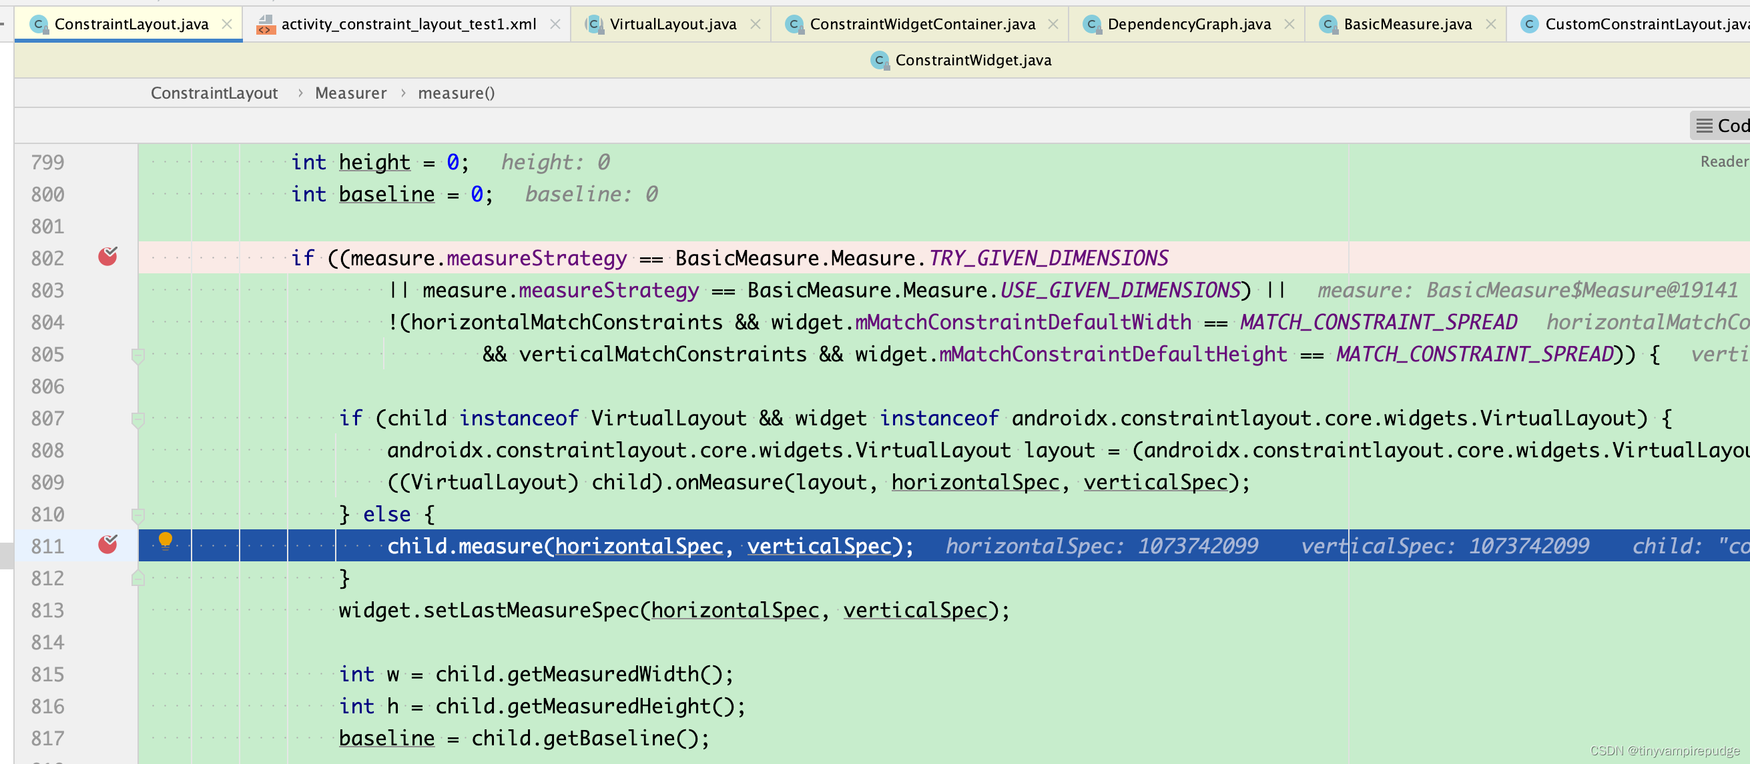Click the XML file icon on activity_constraint_layout_test1 tab
The height and width of the screenshot is (764, 1750).
266,25
